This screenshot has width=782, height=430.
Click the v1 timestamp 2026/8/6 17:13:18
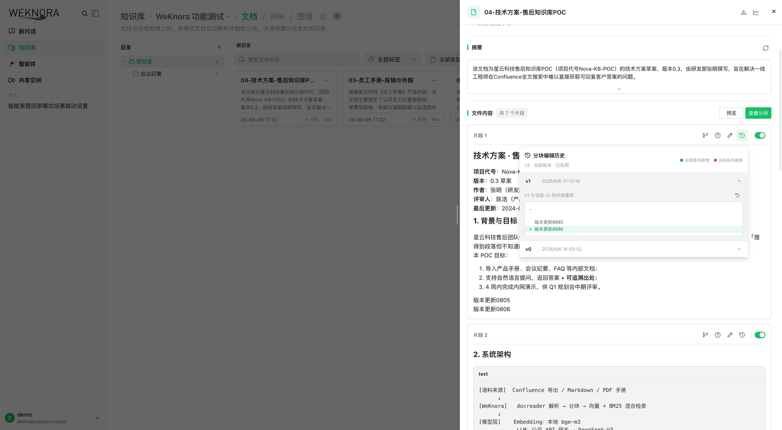560,181
